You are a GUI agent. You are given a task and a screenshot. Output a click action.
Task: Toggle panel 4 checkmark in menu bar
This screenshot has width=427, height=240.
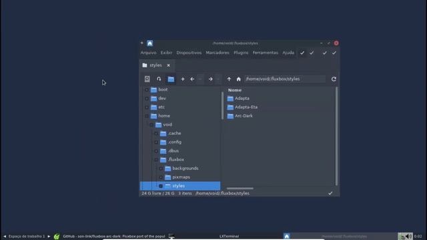tap(334, 53)
